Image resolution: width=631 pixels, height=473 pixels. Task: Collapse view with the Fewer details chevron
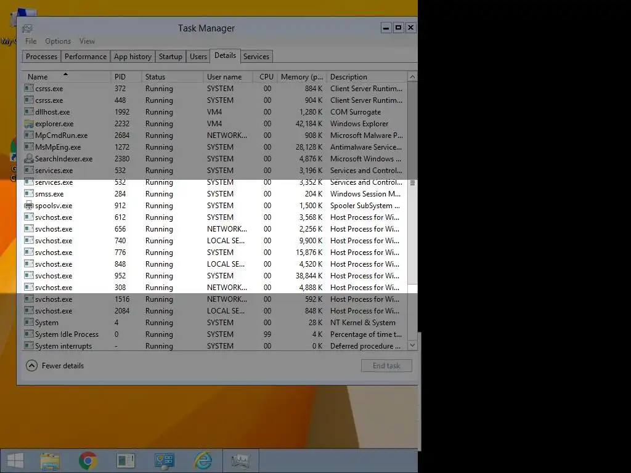pyautogui.click(x=31, y=366)
